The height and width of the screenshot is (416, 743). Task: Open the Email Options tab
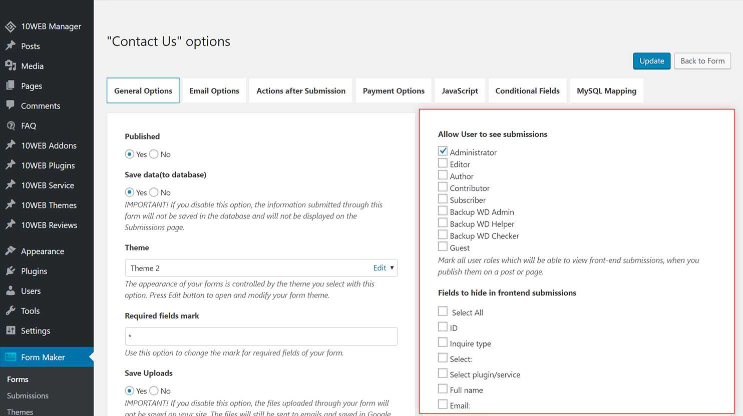click(214, 90)
